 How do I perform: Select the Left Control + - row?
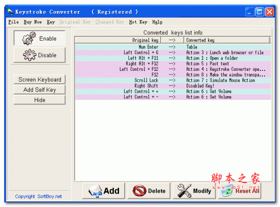click(x=173, y=97)
